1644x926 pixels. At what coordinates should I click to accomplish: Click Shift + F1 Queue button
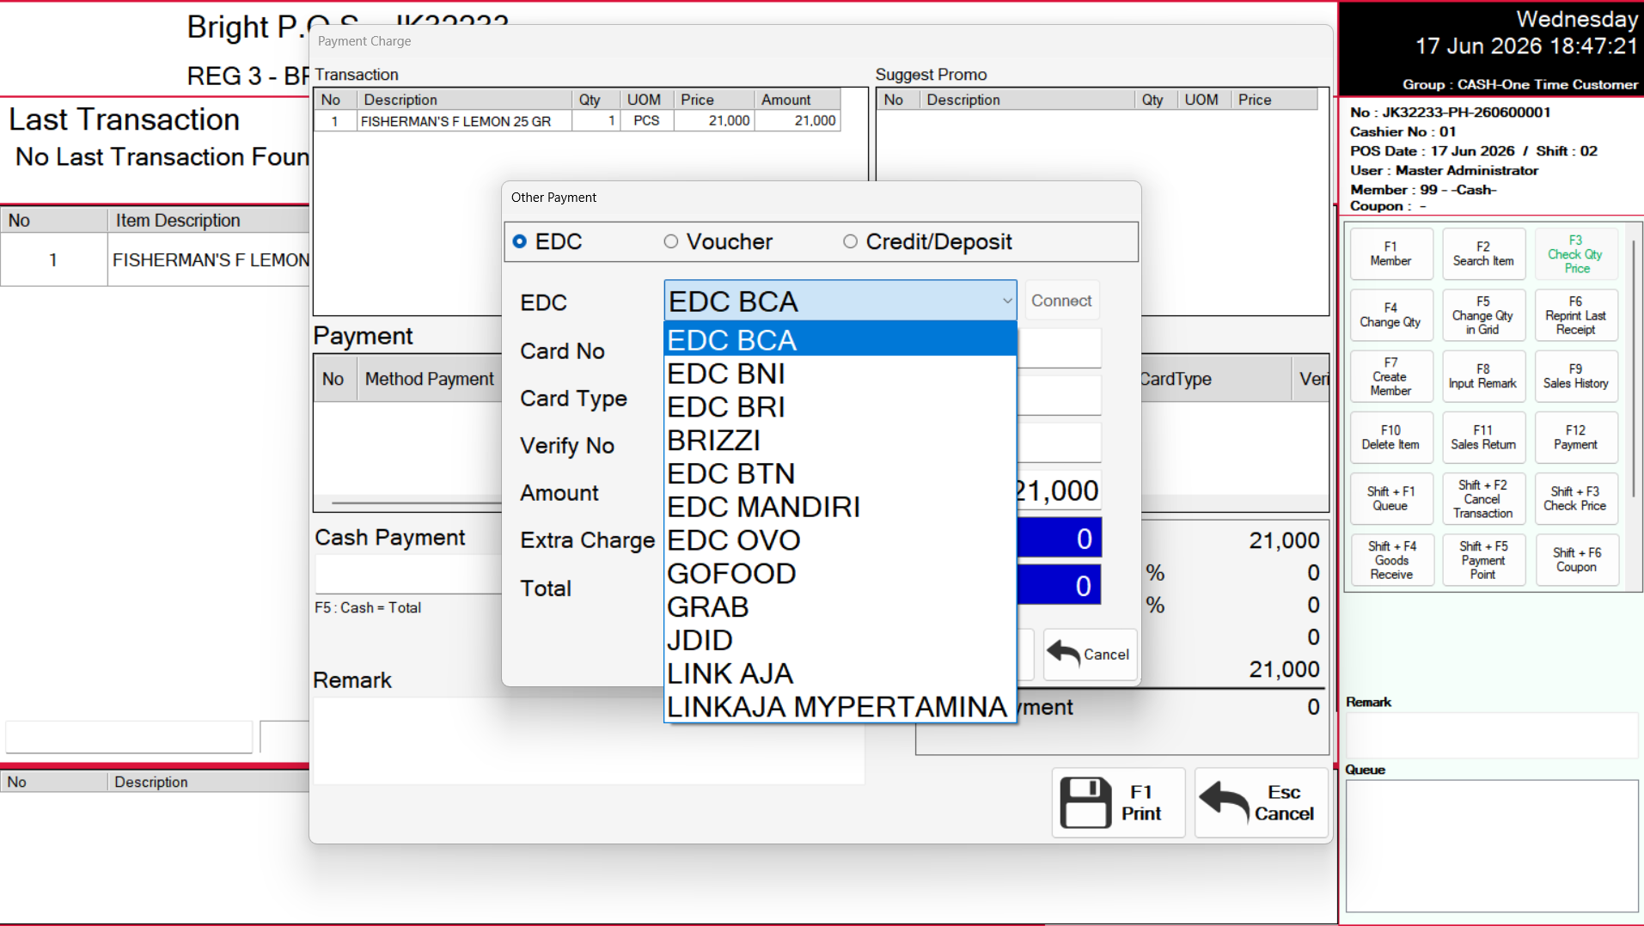1390,499
